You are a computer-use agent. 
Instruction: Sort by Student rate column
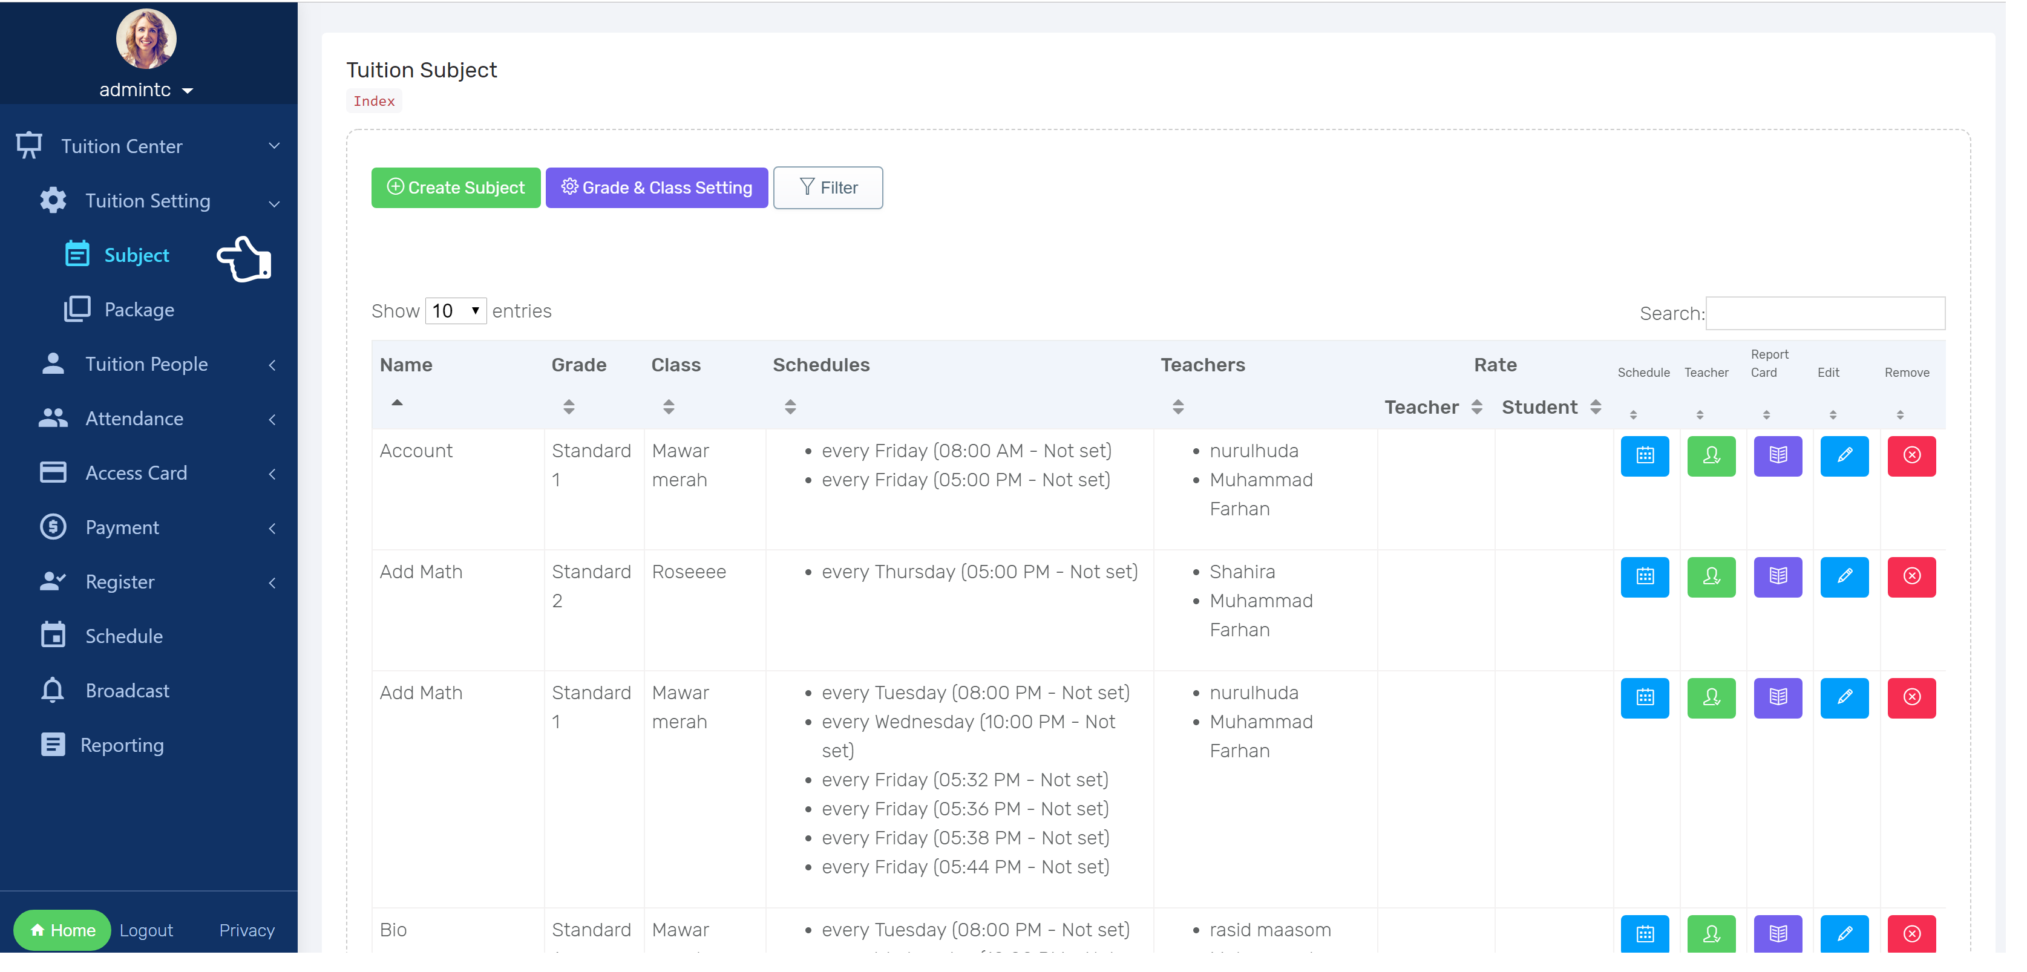(x=1553, y=407)
